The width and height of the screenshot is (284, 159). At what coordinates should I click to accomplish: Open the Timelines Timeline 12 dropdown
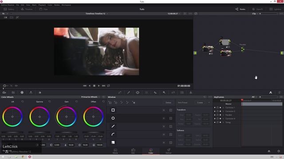pyautogui.click(x=97, y=14)
